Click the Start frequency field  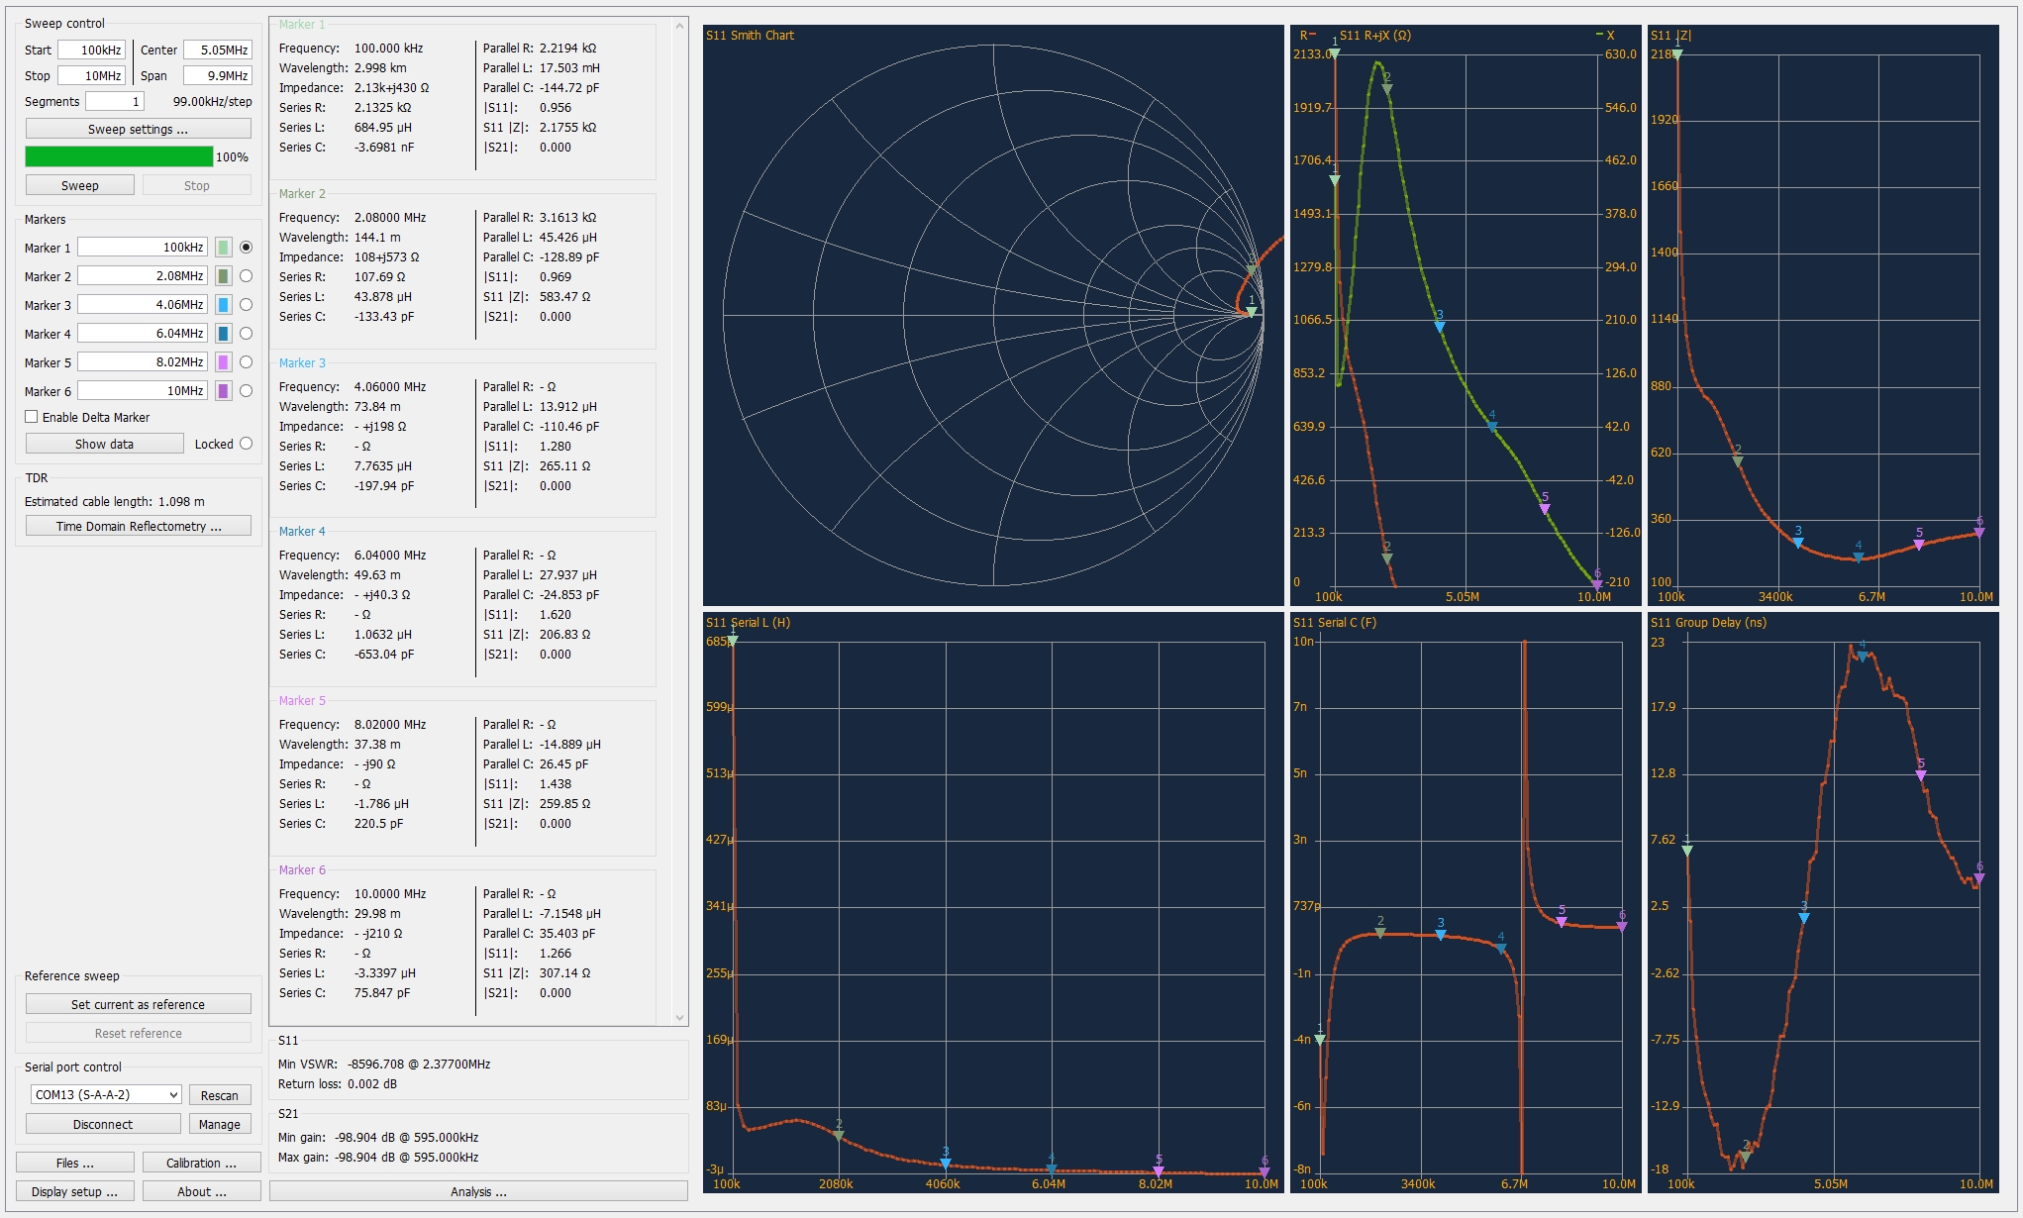(x=91, y=50)
